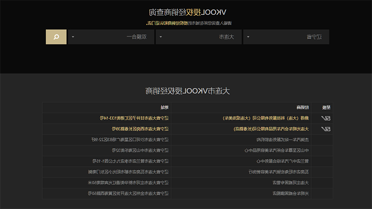Select dealer 杰瑞汽车一站式服务连锁机构
This screenshot has height=209, width=372.
pos(283,140)
